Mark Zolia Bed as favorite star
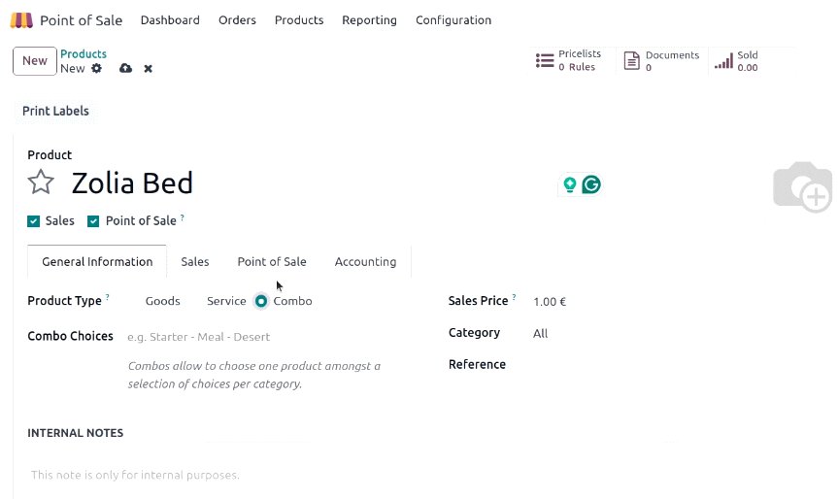838x499 pixels. 41,183
